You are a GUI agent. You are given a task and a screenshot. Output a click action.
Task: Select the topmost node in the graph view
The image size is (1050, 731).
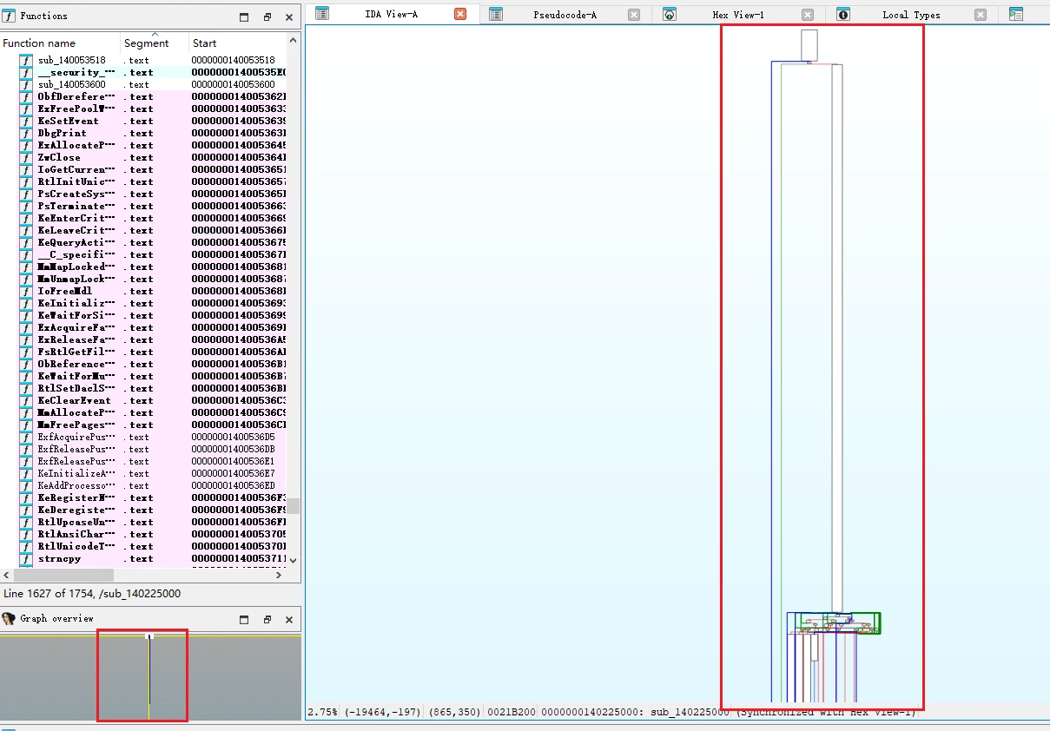[809, 45]
